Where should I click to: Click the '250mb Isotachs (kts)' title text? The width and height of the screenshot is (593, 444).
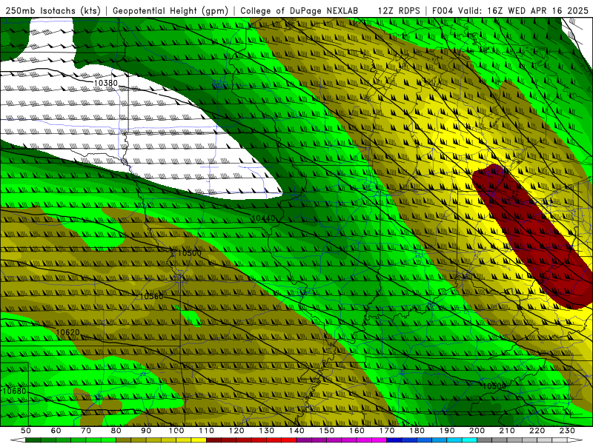53,10
